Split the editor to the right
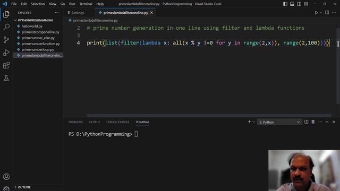This screenshot has width=340, height=191. (327, 13)
